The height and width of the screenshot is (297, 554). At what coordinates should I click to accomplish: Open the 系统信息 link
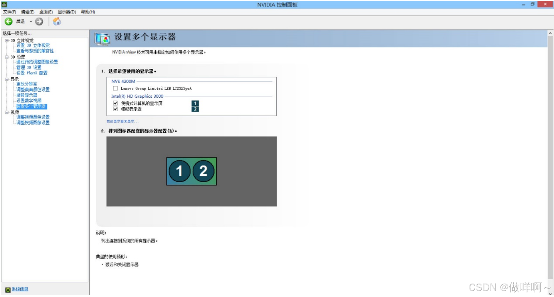click(x=20, y=289)
